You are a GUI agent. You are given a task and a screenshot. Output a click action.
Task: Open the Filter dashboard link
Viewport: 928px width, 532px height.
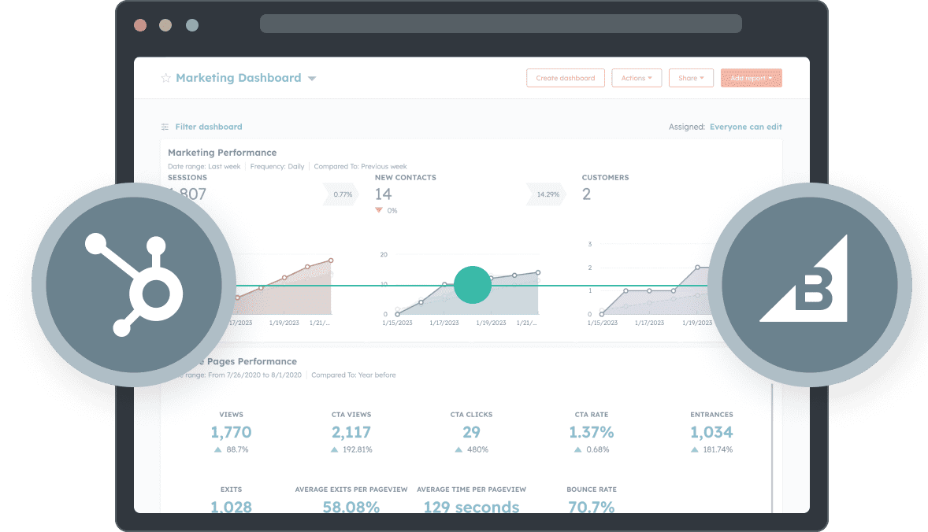click(208, 127)
